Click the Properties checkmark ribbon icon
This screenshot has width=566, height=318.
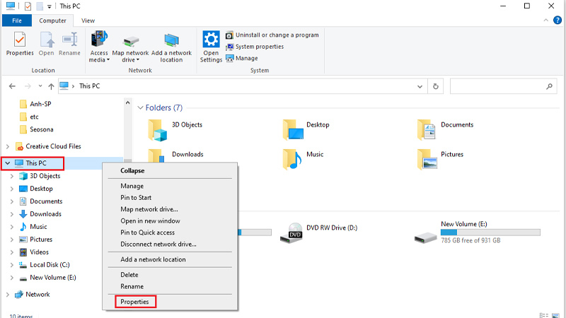tap(20, 40)
